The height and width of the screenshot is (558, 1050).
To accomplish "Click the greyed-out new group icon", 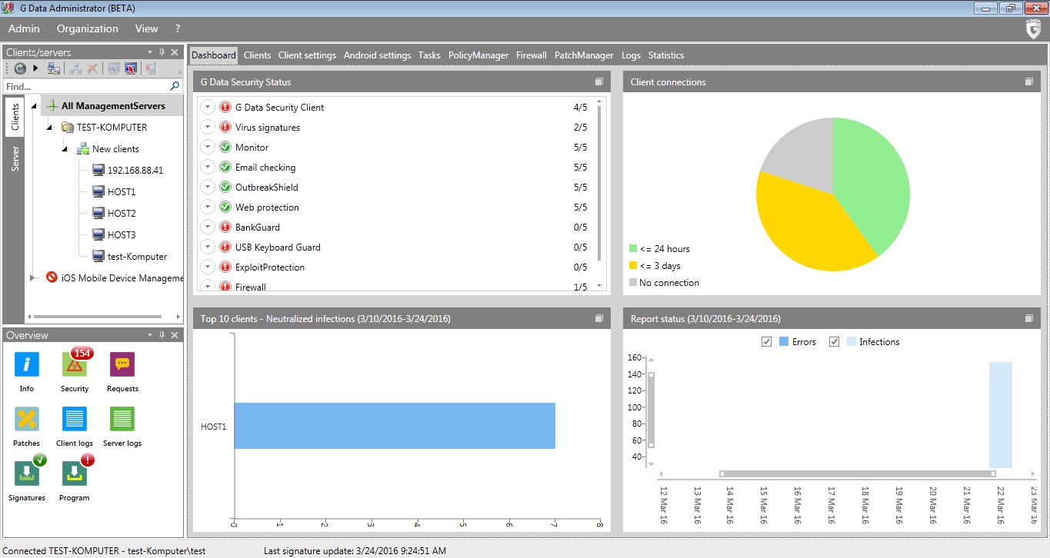I will pyautogui.click(x=75, y=68).
